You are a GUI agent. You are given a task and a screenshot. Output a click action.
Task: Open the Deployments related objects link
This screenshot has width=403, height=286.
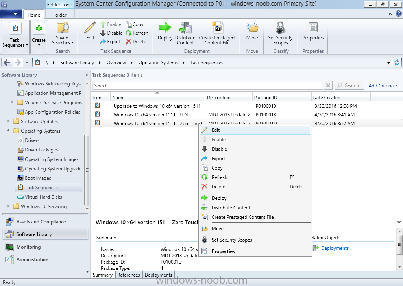[335, 248]
